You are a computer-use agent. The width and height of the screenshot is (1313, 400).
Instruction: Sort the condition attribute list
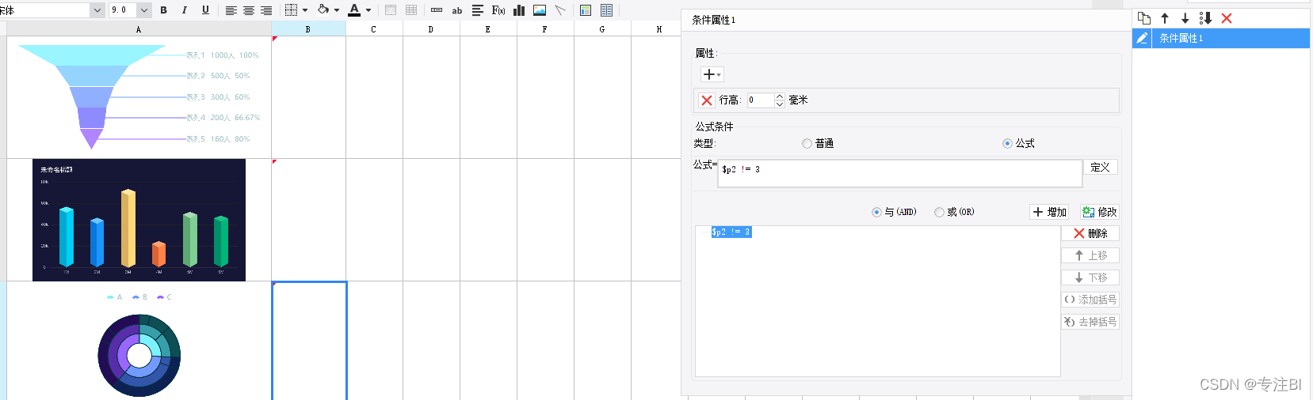coord(1206,18)
